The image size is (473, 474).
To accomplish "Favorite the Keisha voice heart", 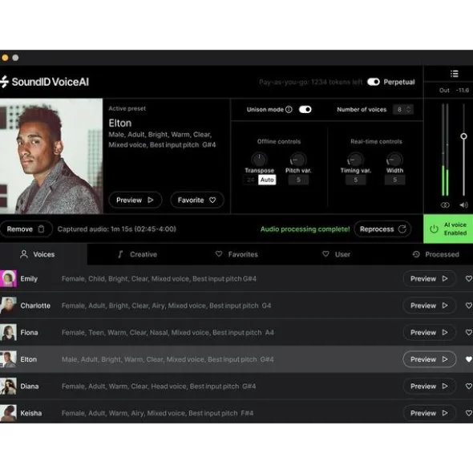I will [x=468, y=413].
